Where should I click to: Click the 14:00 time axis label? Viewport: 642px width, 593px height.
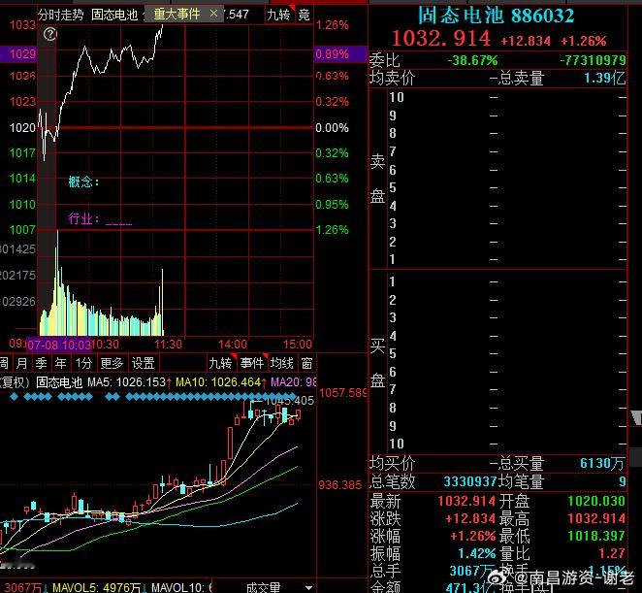coord(233,345)
